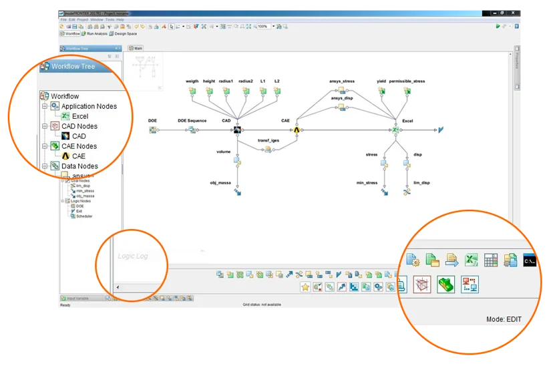Click the Logic Log left scroll arrow
551x366 pixels.
click(118, 287)
